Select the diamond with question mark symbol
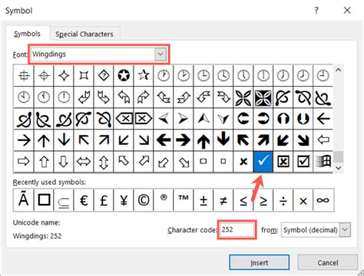Viewport: 364px width, 276px height. 104,75
